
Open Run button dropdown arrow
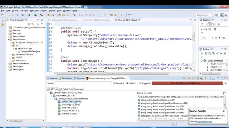(32, 15)
